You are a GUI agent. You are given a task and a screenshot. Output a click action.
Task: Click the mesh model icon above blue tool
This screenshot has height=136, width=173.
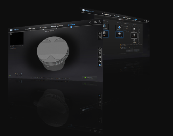pyautogui.click(x=100, y=61)
